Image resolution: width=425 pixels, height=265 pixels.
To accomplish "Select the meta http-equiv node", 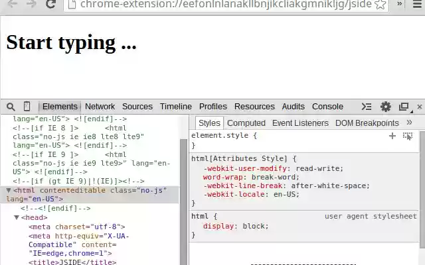I will (x=79, y=244).
